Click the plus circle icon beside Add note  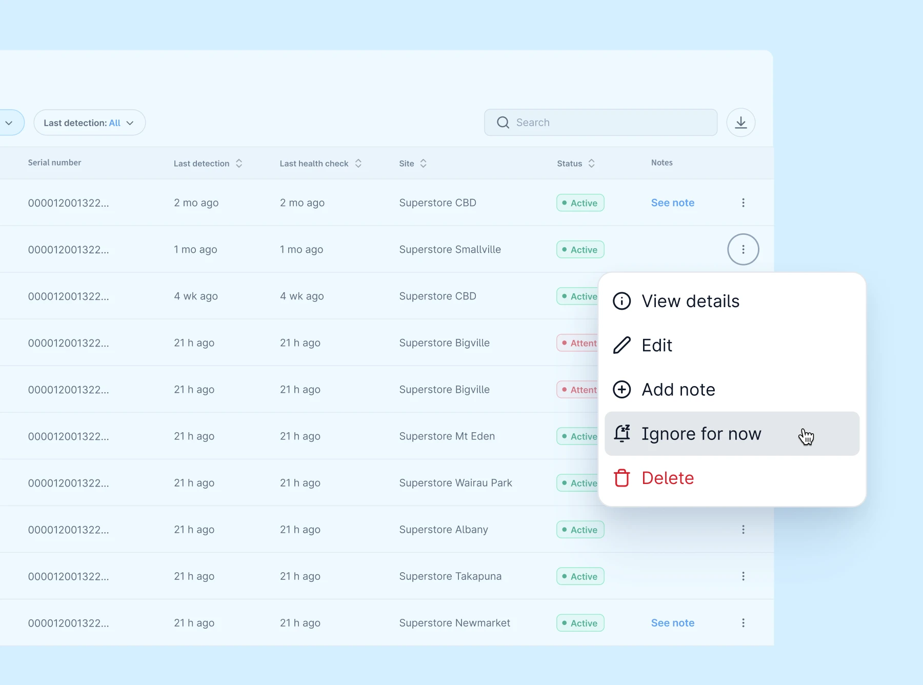pos(622,390)
